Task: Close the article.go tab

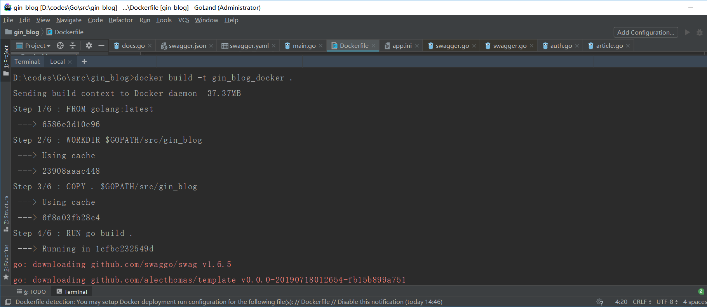Action: pyautogui.click(x=628, y=46)
